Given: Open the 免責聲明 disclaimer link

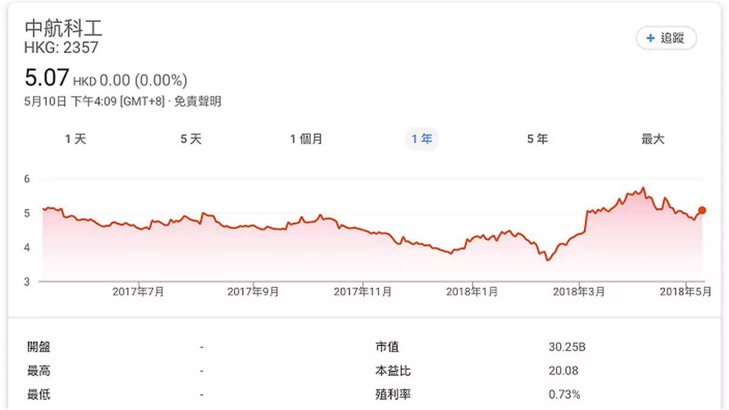Looking at the screenshot, I should tap(197, 101).
